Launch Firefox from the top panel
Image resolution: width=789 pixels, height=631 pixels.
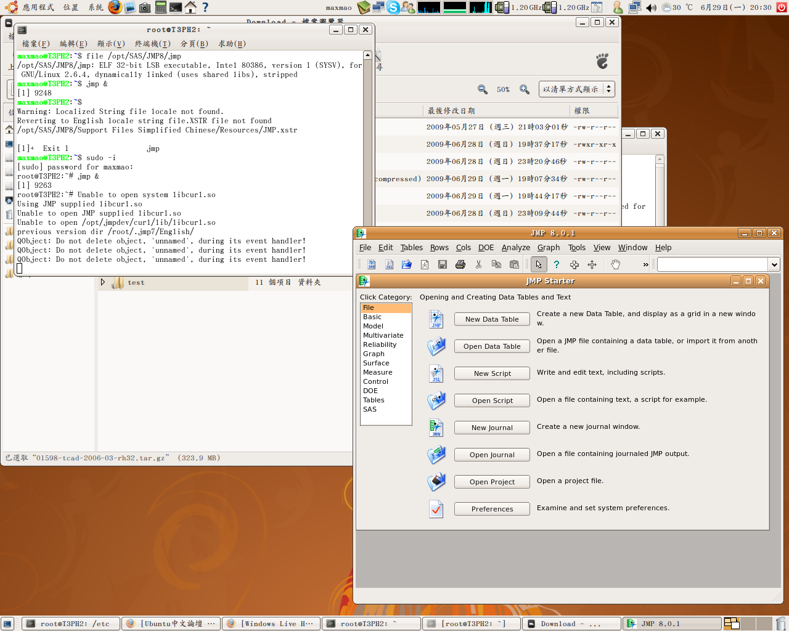pos(115,7)
